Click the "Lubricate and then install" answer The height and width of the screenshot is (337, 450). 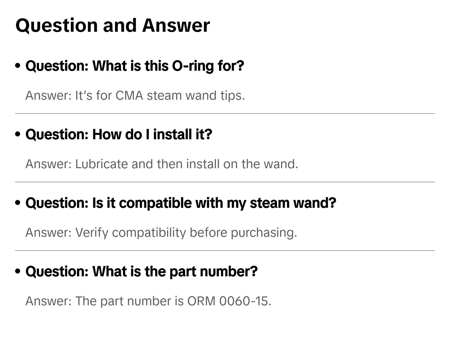click(x=162, y=164)
